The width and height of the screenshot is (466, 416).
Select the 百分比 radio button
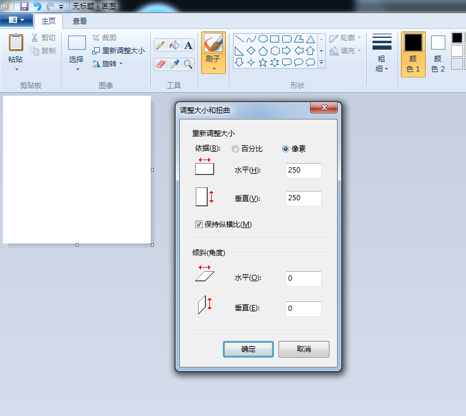tap(235, 149)
